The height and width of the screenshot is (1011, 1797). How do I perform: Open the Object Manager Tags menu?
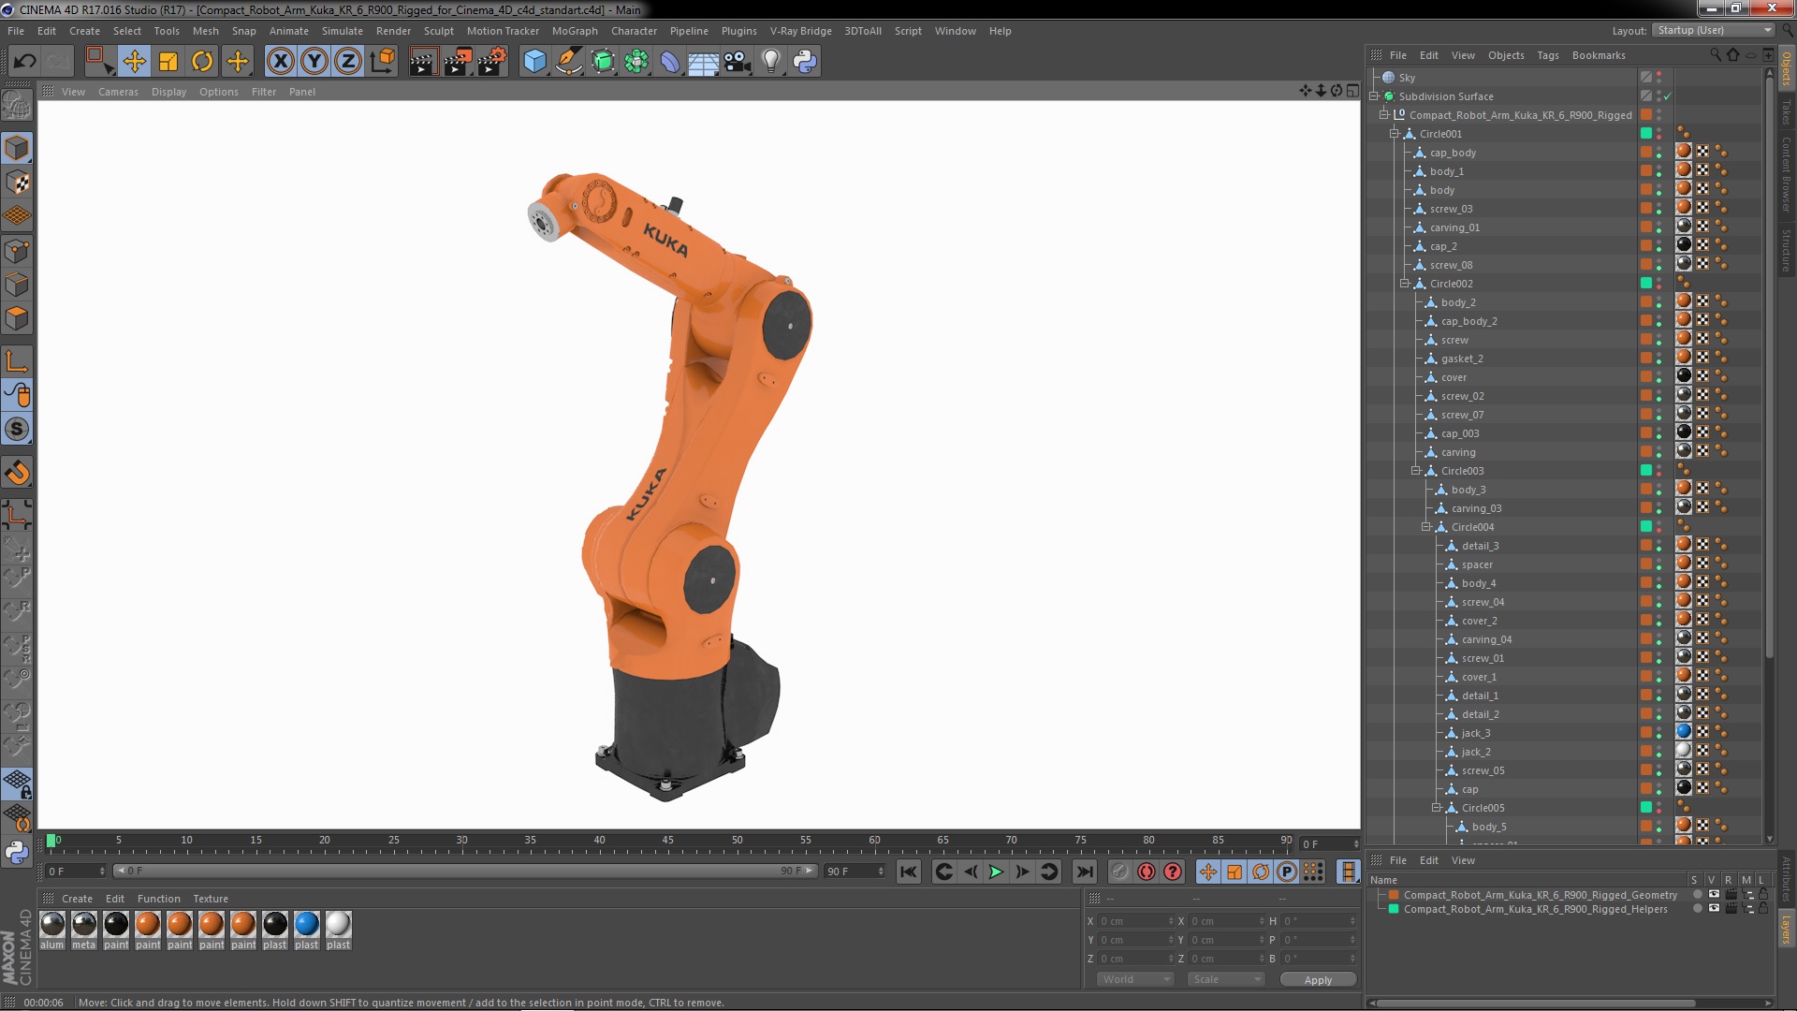click(x=1548, y=55)
